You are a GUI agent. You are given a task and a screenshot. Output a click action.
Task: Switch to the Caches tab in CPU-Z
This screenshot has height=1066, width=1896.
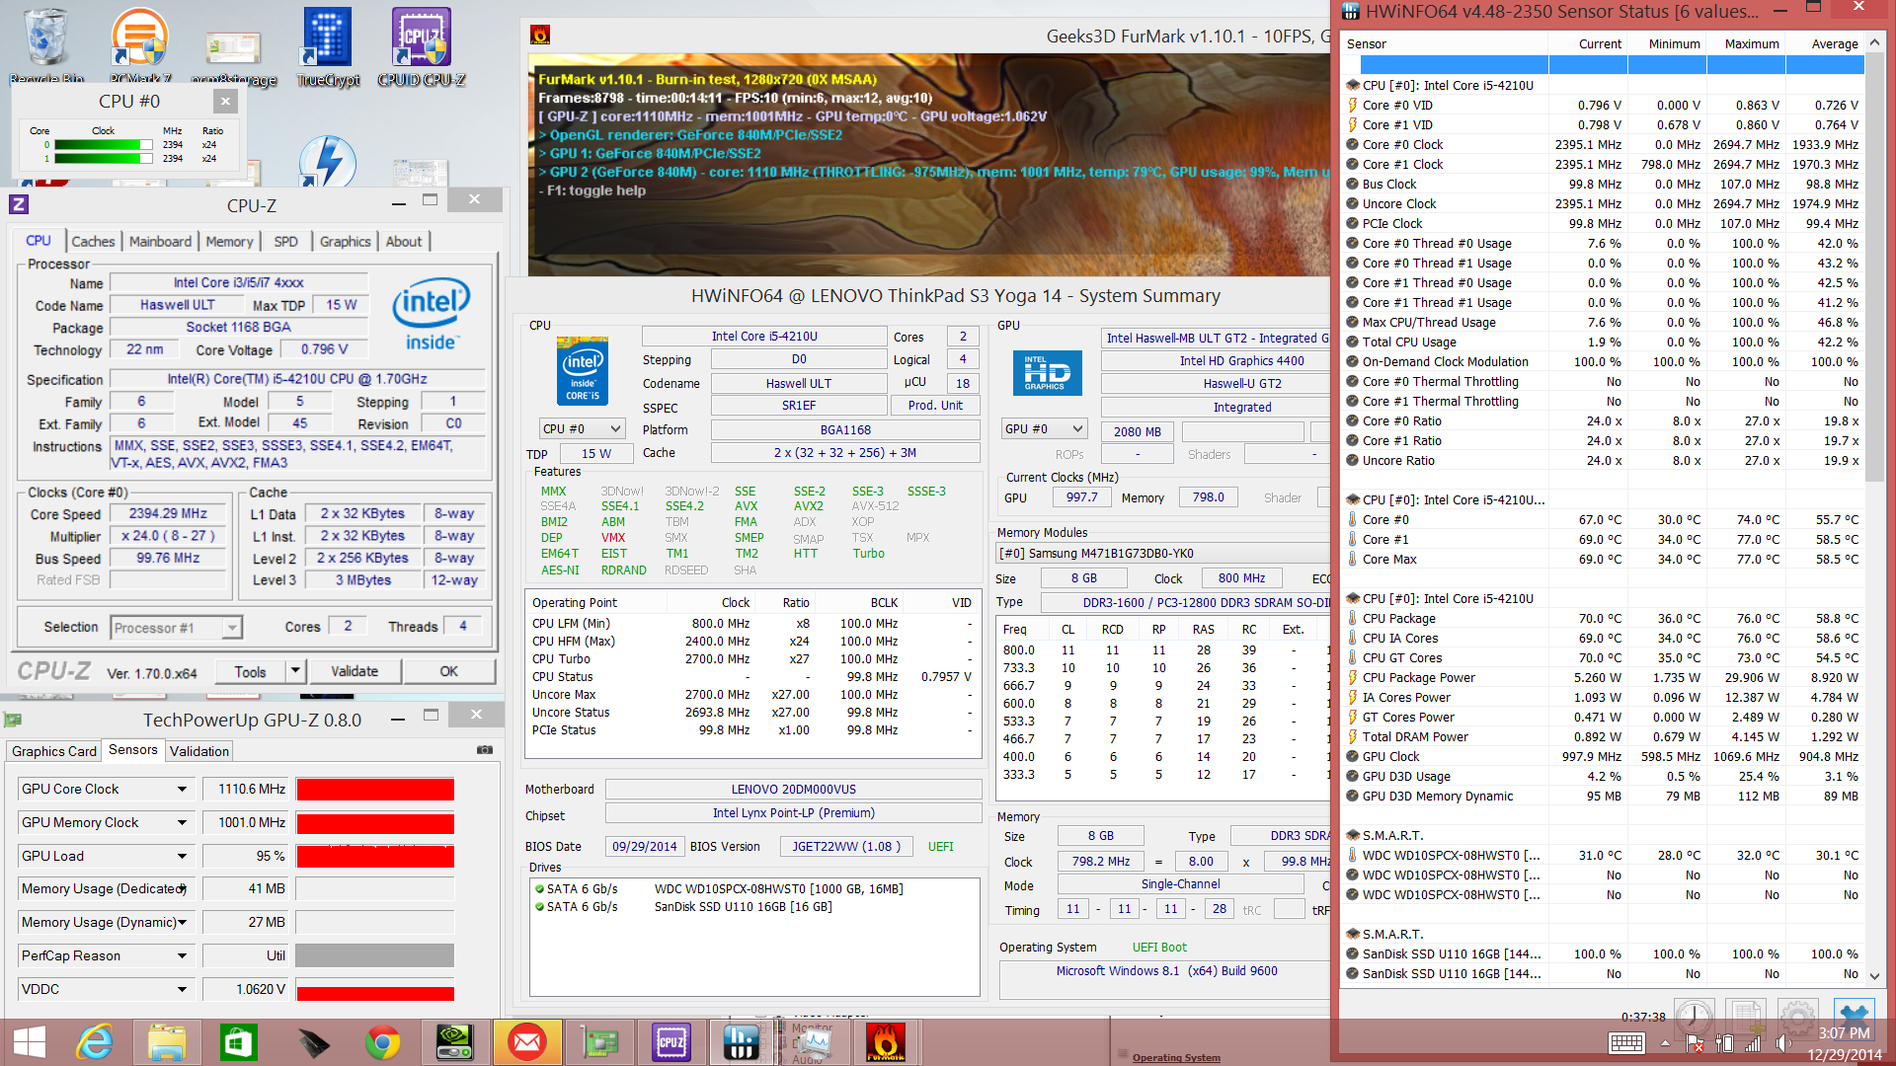click(x=93, y=242)
